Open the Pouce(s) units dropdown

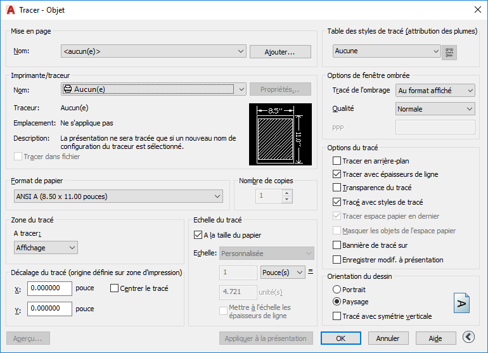coord(283,273)
